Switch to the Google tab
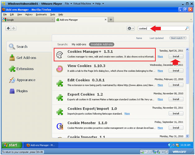This screenshot has width=195, height=155. tap(28, 20)
